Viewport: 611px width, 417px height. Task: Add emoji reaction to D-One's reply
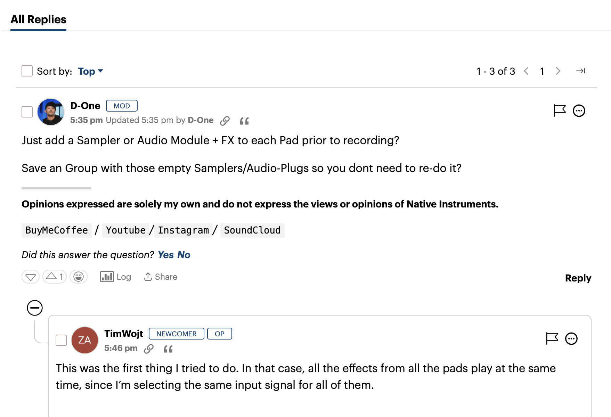79,277
